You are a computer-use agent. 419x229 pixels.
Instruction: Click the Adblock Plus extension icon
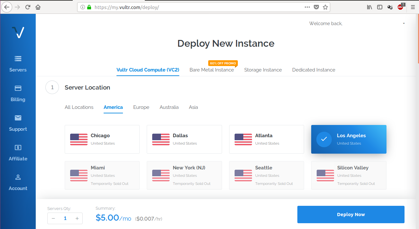tap(401, 6)
